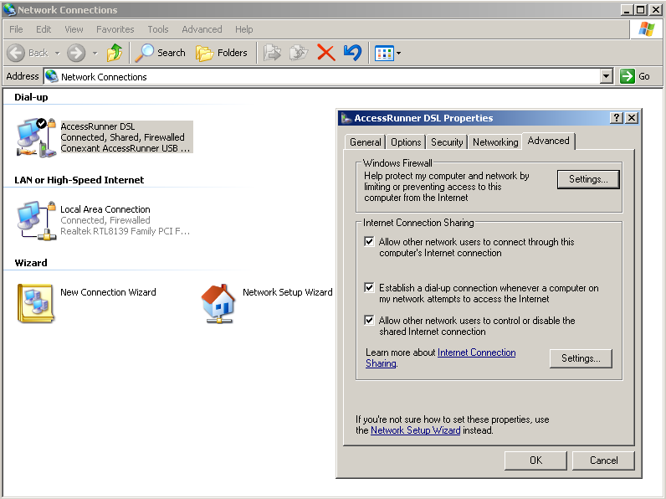The width and height of the screenshot is (666, 499).
Task: Disable allow users to control shared connection
Action: point(369,321)
